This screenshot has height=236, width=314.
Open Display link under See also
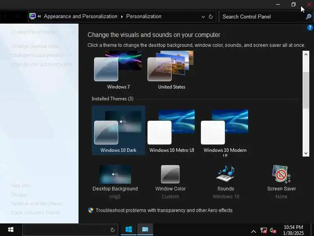(x=19, y=194)
